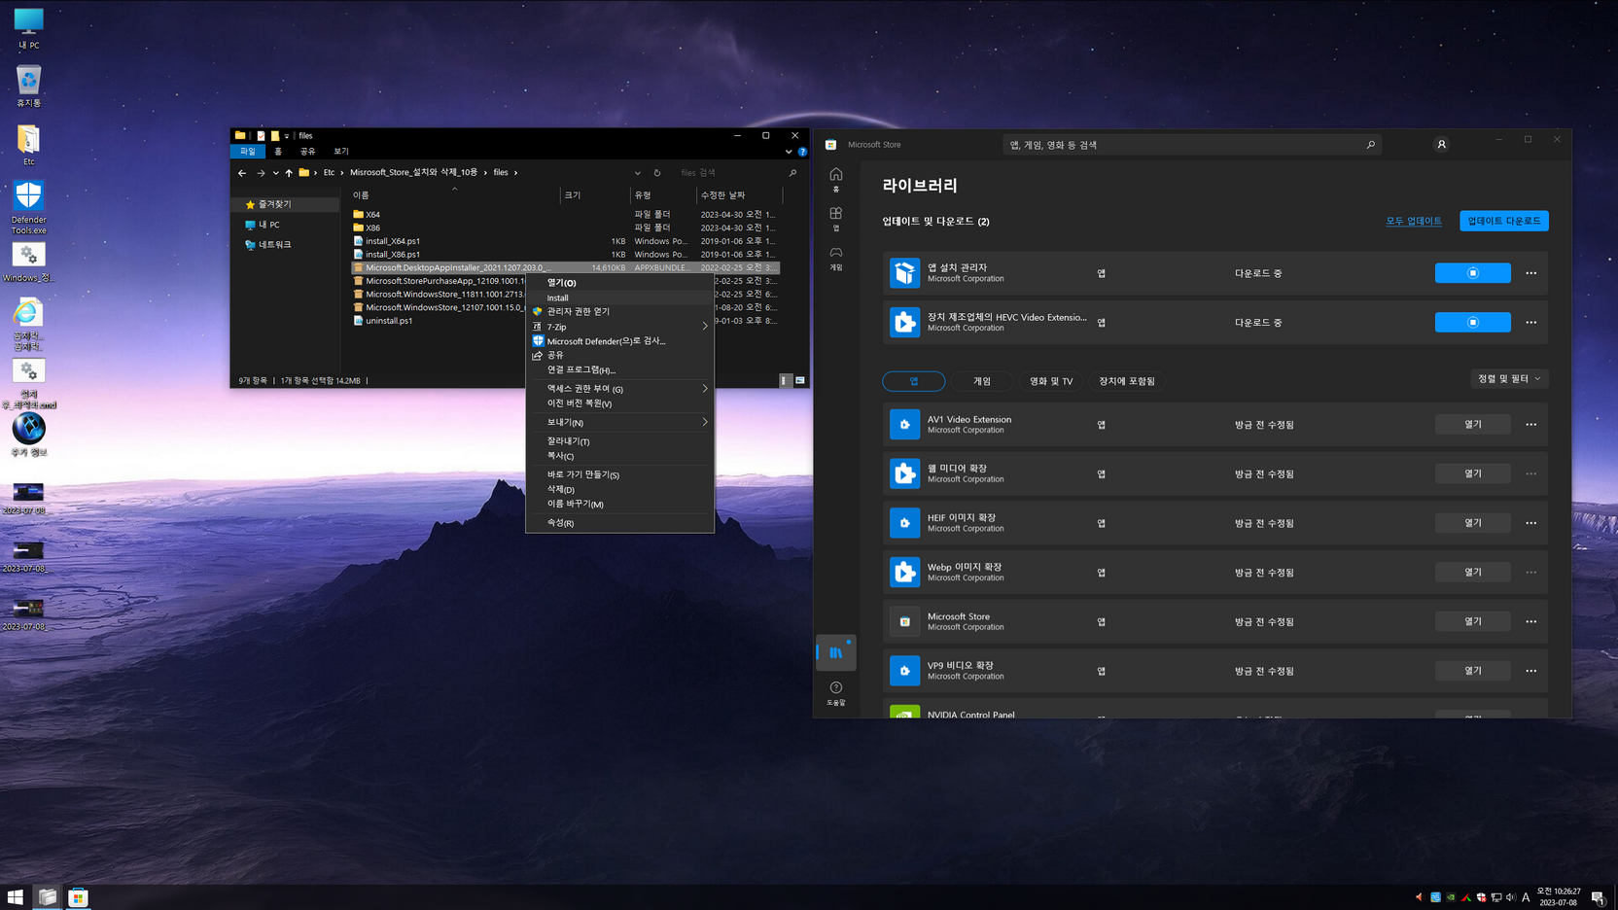The image size is (1618, 910).
Task: Open File Explorer help question icon
Action: 802,152
